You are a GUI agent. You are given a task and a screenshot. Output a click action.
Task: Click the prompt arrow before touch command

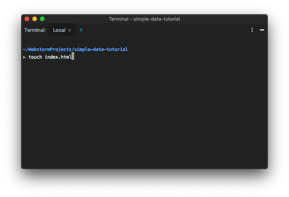click(25, 57)
